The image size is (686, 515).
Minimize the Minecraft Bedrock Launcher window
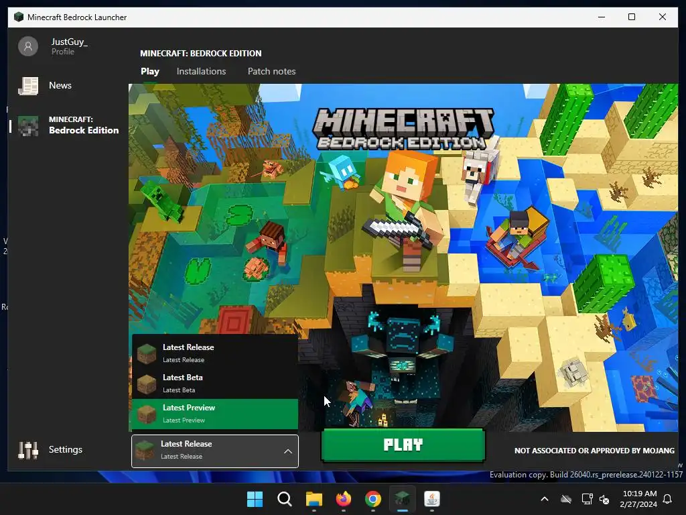[x=602, y=17]
